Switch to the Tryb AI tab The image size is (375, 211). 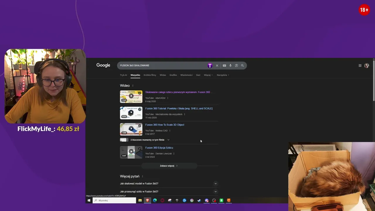[x=123, y=75]
